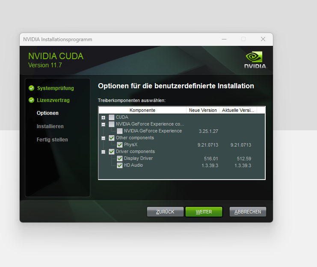Uncheck the Driver components checkbox
This screenshot has width=317, height=267.
pos(112,152)
